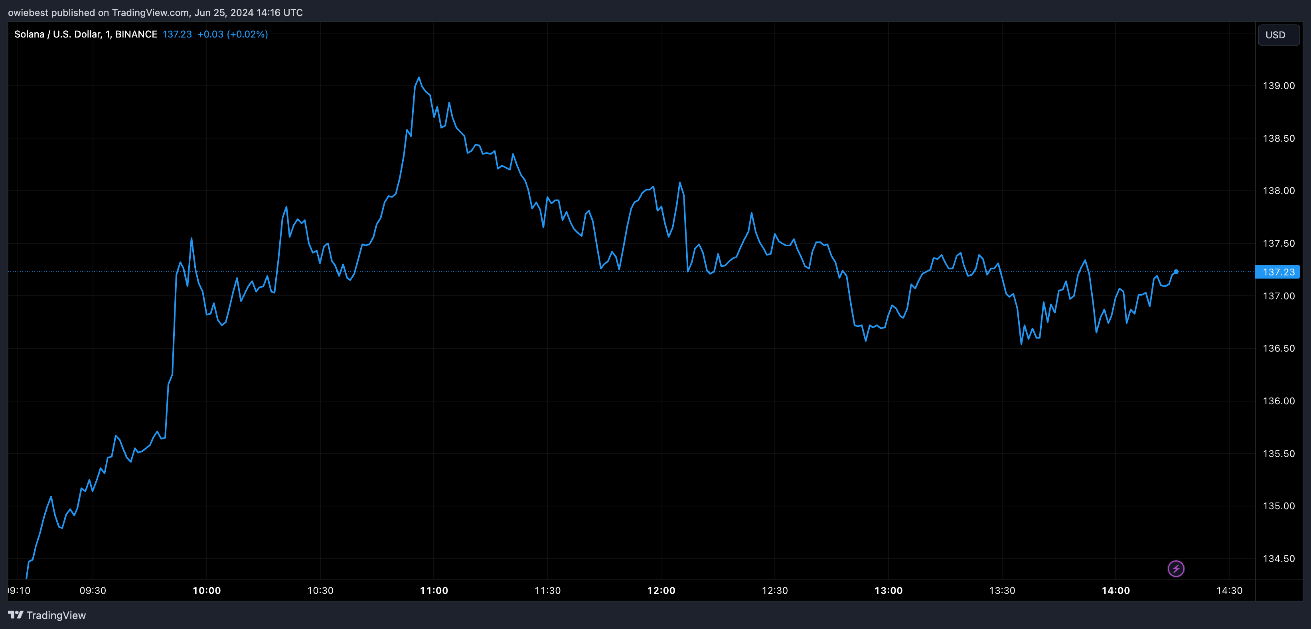
Task: Click the blue 137.23 price in the header
Action: [x=177, y=34]
